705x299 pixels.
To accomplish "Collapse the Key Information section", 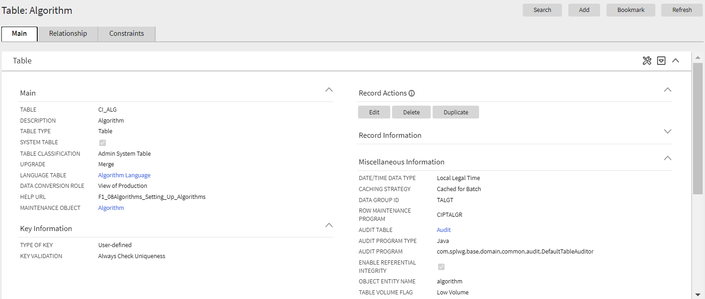I will coord(329,225).
